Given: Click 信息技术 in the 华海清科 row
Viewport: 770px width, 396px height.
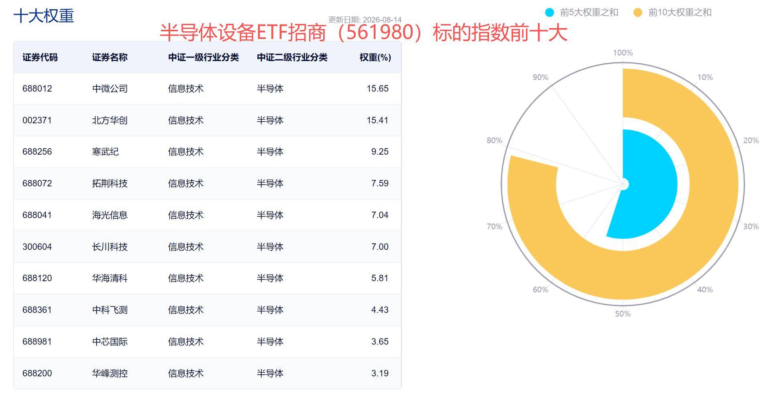Looking at the screenshot, I should (x=186, y=278).
